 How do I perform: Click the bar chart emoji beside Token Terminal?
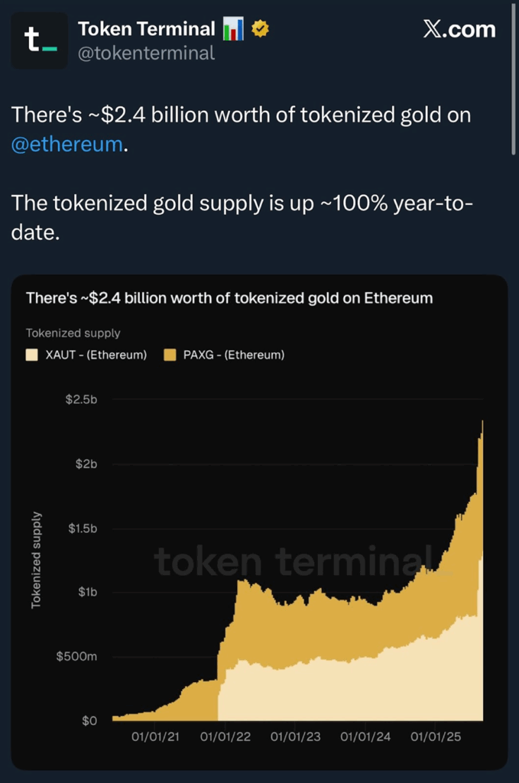pos(233,28)
